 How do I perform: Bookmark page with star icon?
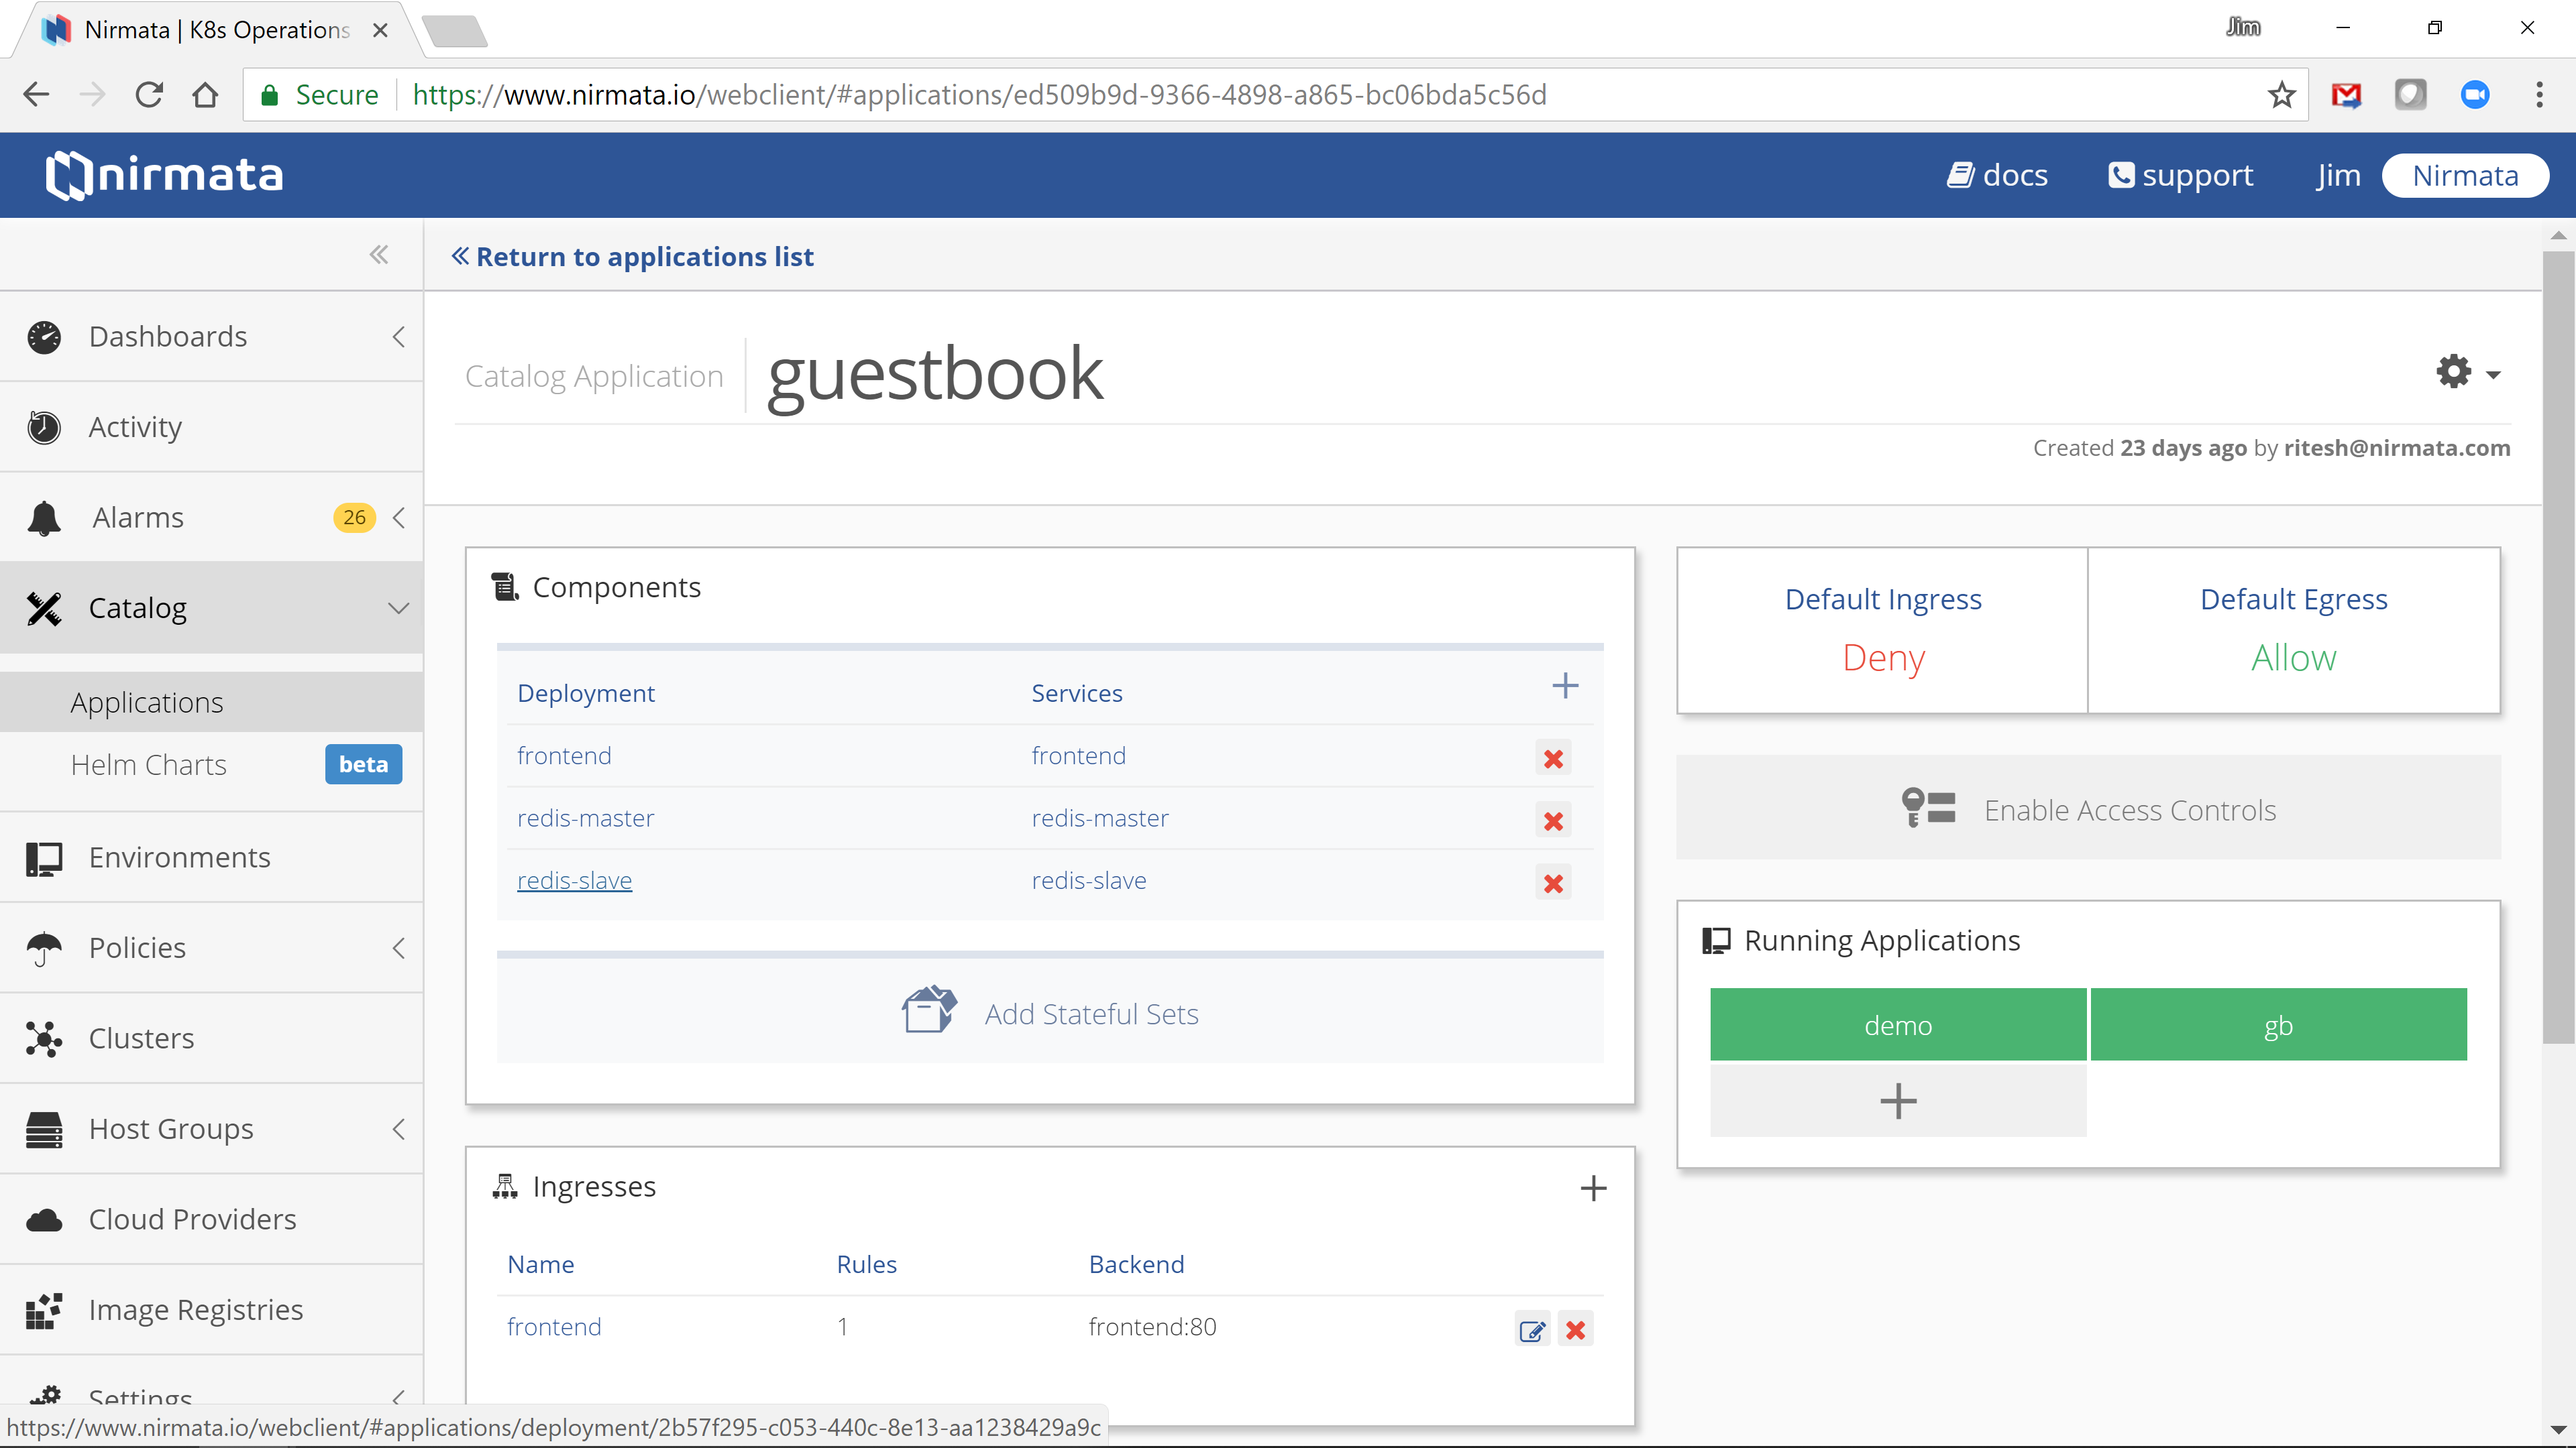click(x=2281, y=95)
